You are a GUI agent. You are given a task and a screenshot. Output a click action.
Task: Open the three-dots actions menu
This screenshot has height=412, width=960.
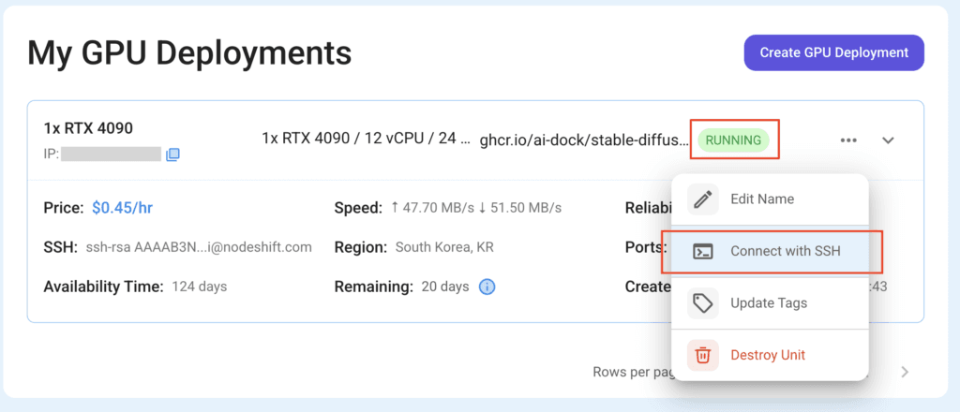(848, 140)
